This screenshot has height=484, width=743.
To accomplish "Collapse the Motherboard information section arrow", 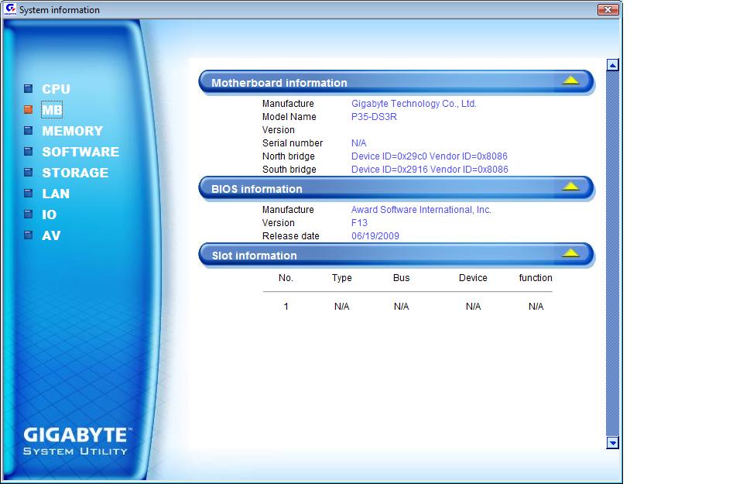I will coord(570,81).
